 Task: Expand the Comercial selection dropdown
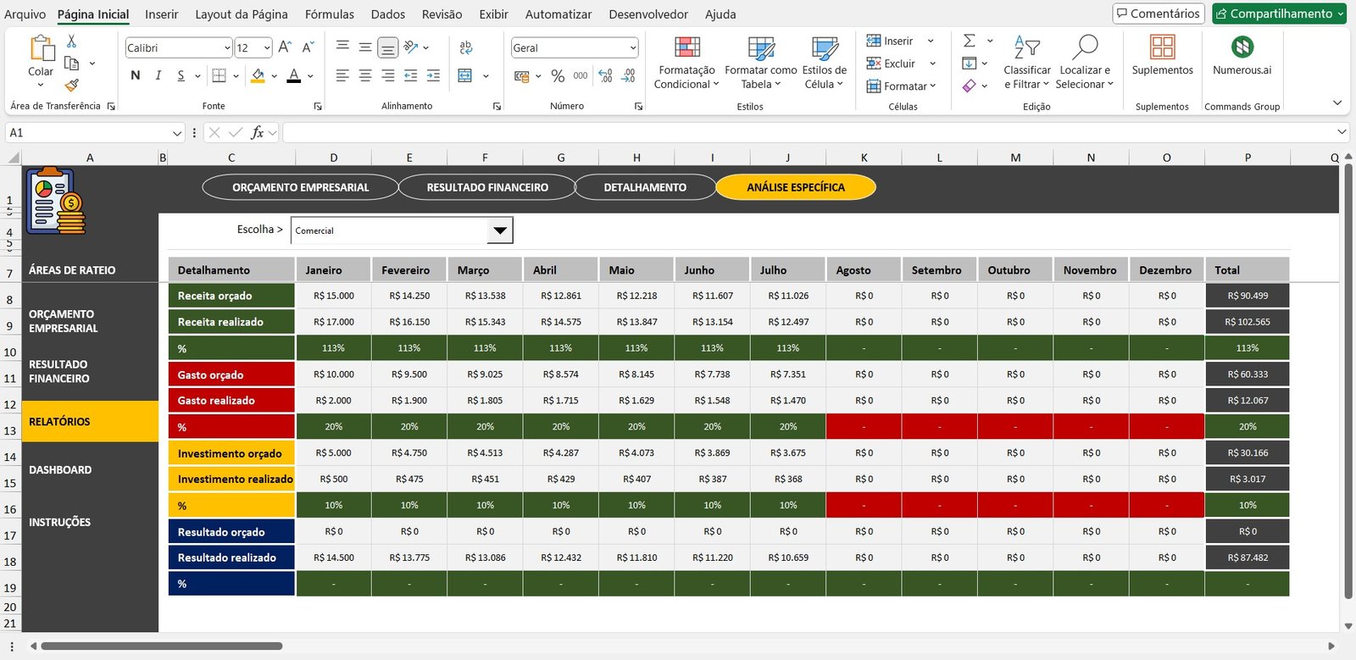click(500, 230)
